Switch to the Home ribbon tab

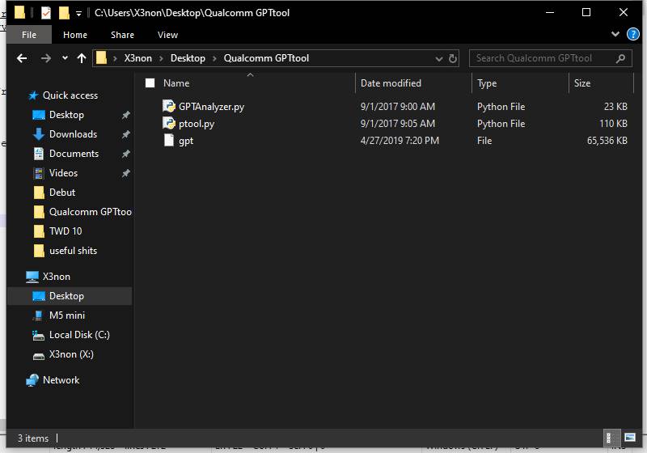(x=75, y=35)
